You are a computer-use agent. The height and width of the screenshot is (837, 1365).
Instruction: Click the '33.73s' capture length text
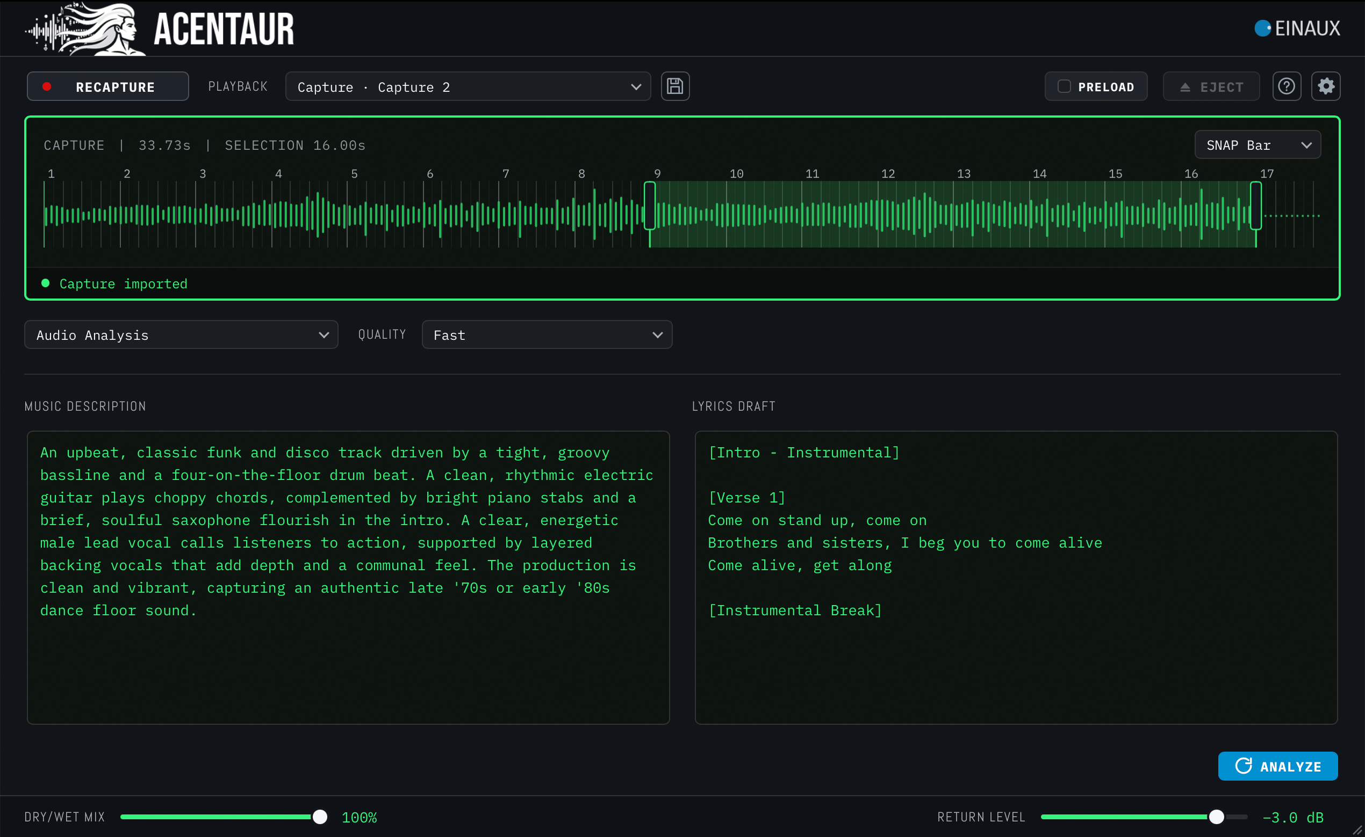[164, 145]
